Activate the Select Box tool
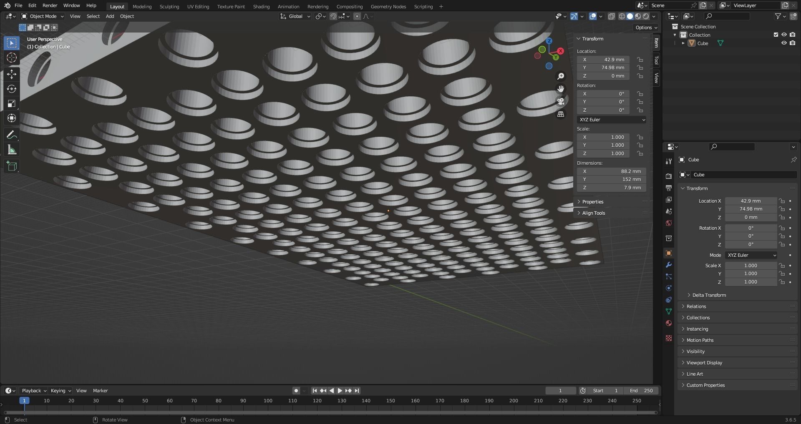 (x=12, y=43)
